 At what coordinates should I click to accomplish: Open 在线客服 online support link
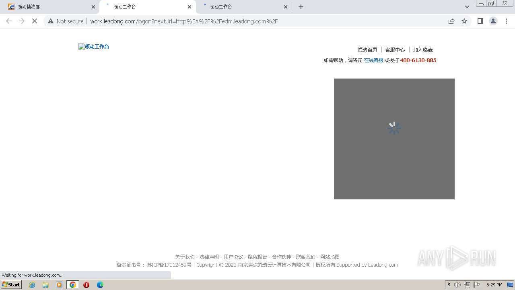(374, 60)
